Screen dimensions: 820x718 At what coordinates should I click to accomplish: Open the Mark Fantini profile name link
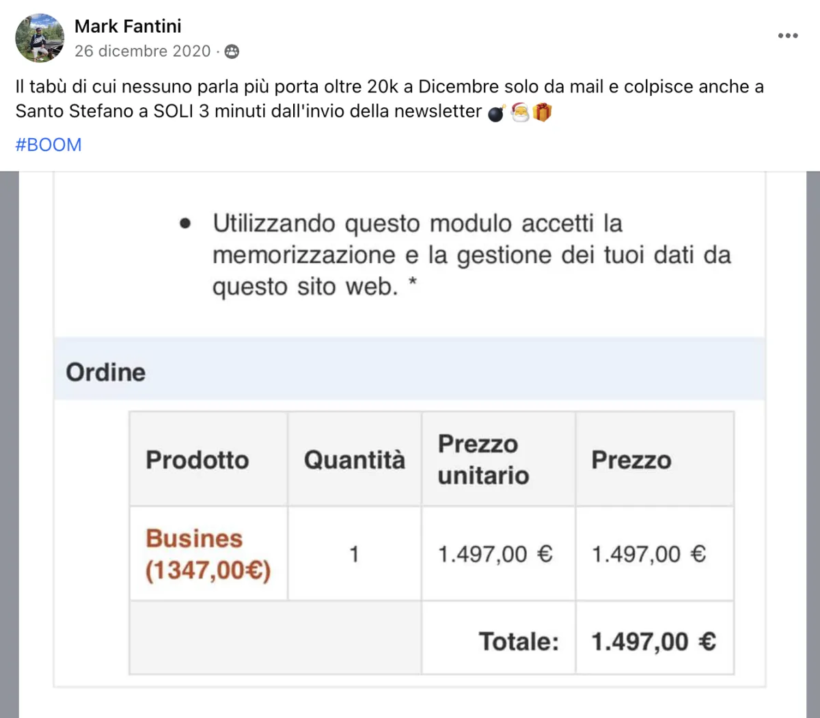(128, 26)
